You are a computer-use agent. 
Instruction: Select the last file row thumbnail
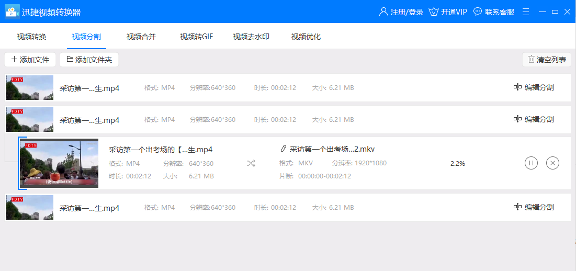(30, 208)
